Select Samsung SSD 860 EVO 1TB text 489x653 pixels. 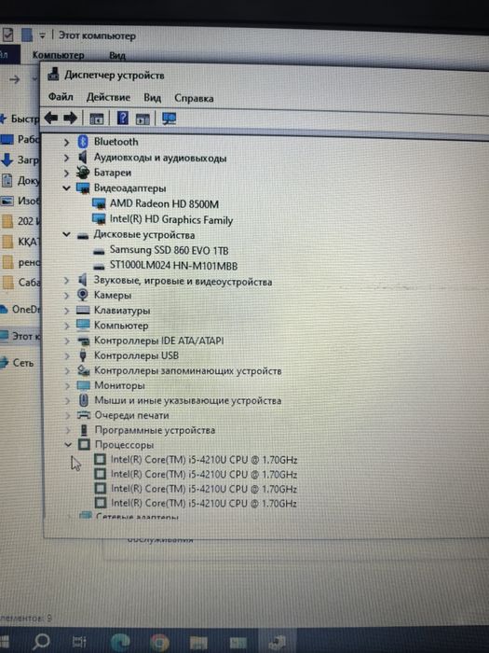[x=170, y=251]
